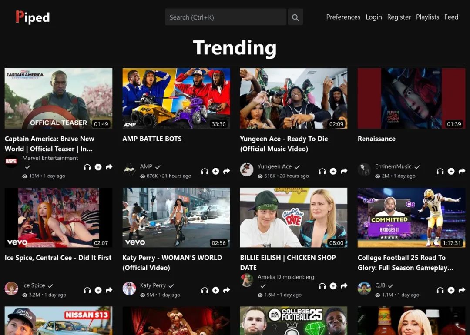Open Marvel Entertainment channel avatar

[x=11, y=161]
